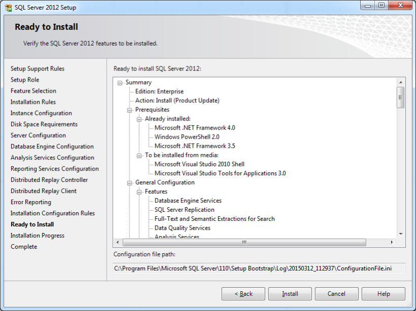Viewport: 416px width, 311px height.
Task: Select Installation Rules step
Action: tap(33, 102)
